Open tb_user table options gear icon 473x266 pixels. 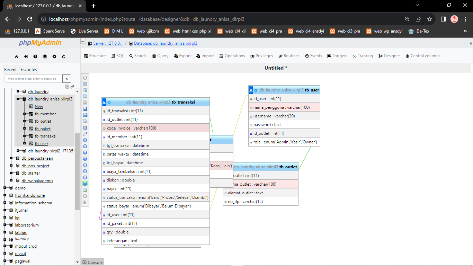click(256, 90)
